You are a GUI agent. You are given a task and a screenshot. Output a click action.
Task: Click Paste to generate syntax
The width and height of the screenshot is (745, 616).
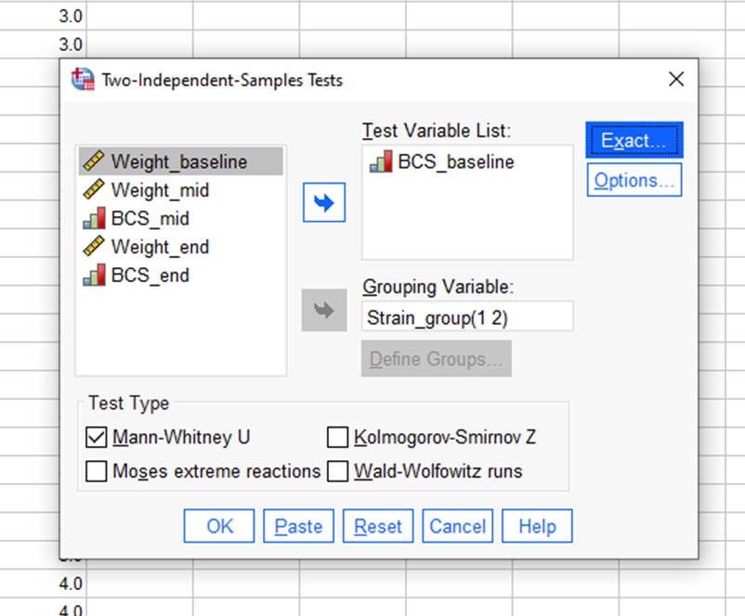(298, 526)
